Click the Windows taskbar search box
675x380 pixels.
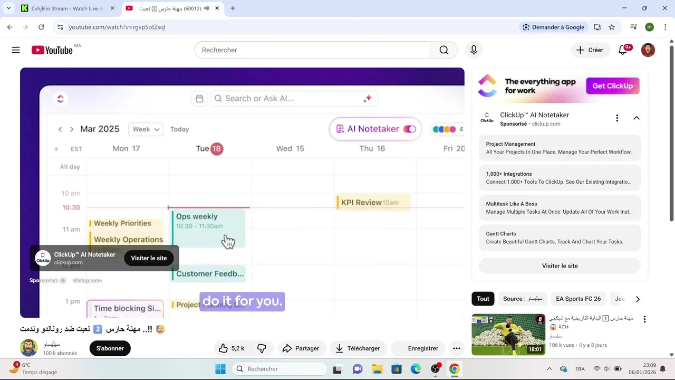click(x=281, y=369)
